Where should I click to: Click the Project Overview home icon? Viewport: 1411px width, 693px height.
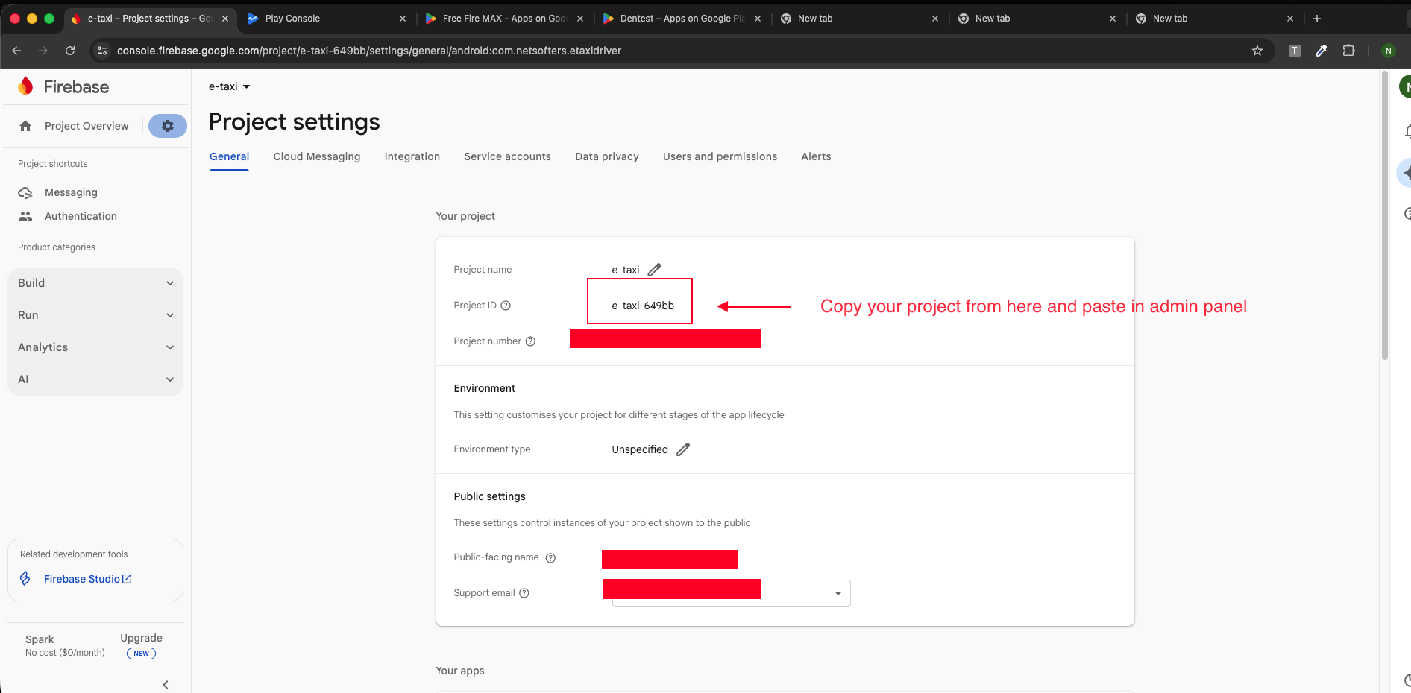tap(25, 126)
